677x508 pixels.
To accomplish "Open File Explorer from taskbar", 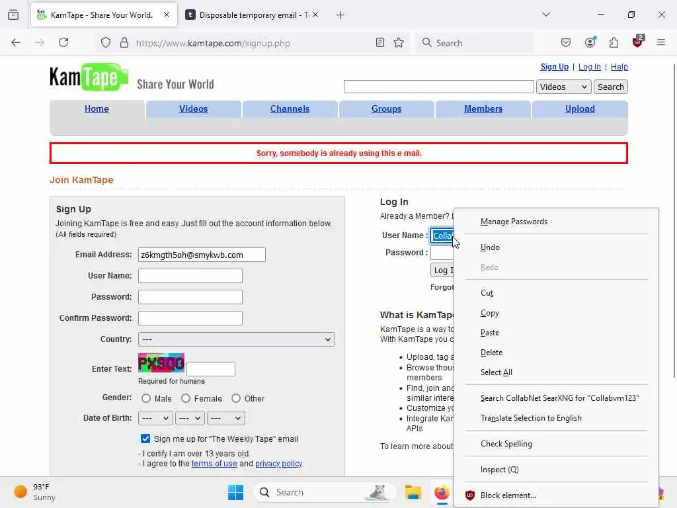I will tap(413, 492).
